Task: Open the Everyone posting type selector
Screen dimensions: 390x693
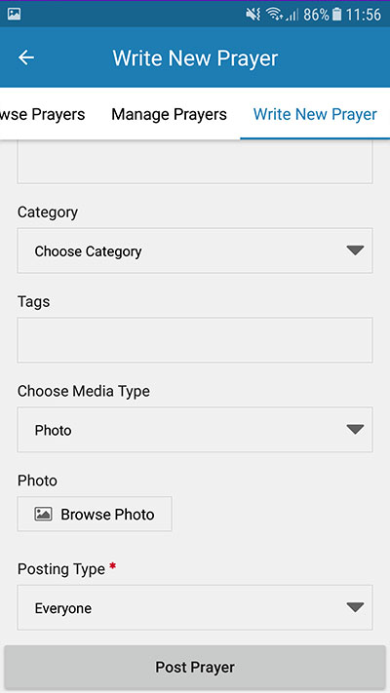Action: click(x=195, y=607)
